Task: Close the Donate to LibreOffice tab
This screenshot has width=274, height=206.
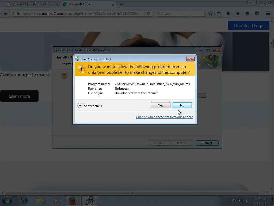Action: pos(57,5)
